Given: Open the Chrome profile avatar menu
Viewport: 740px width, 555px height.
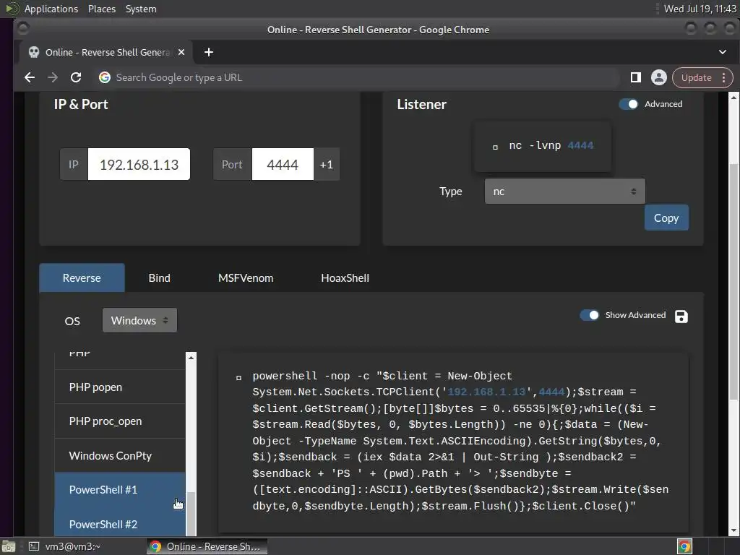Looking at the screenshot, I should (x=659, y=77).
